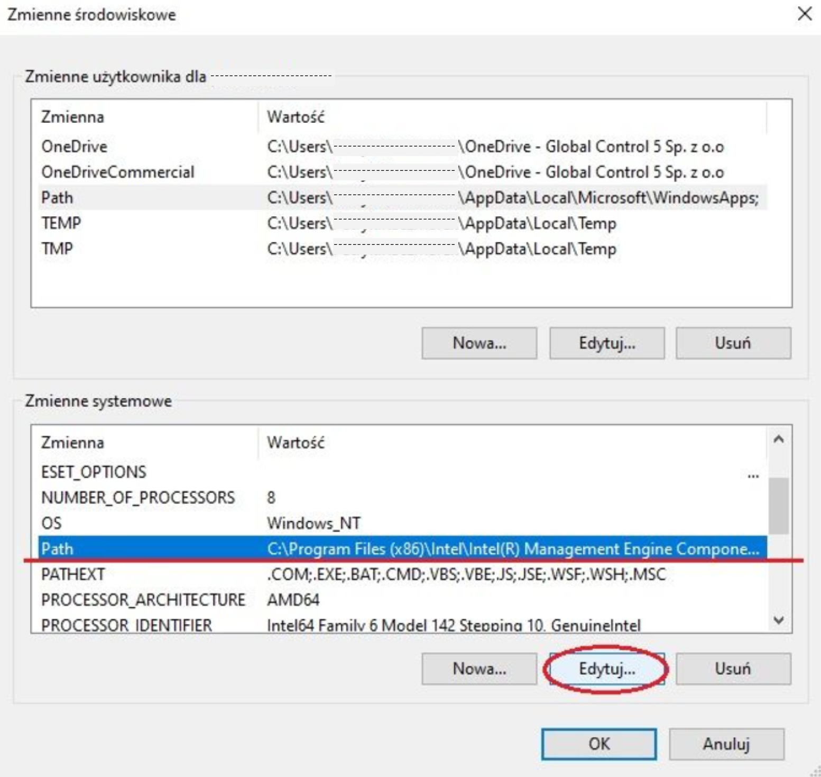
Task: Select the user Path variable row
Action: (57, 197)
